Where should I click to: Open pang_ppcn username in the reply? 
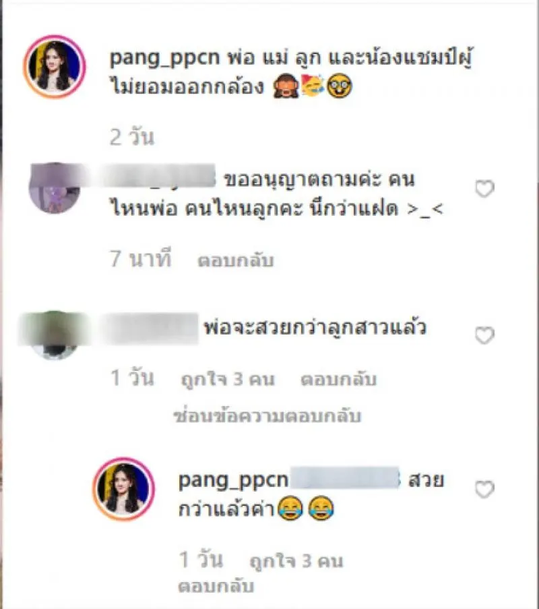[233, 480]
